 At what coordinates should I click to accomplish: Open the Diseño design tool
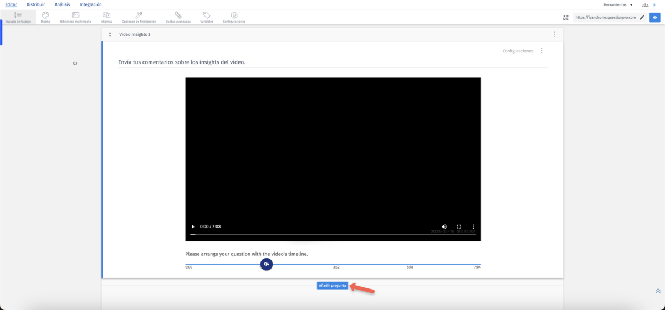(x=45, y=17)
